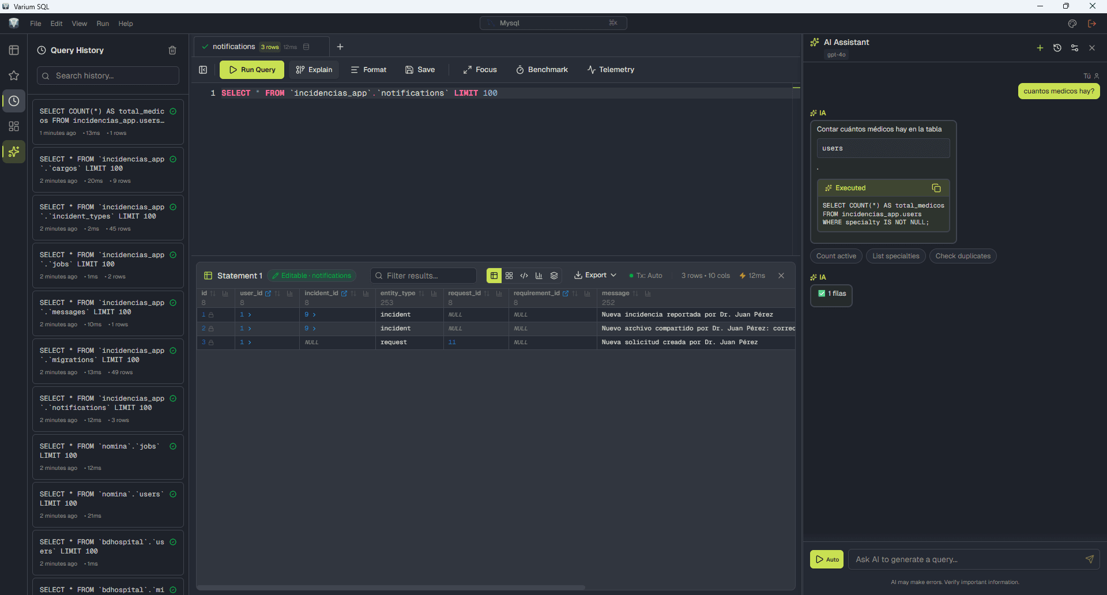Screen dimensions: 1107x595
Task: Add a new query tab
Action: (x=340, y=47)
